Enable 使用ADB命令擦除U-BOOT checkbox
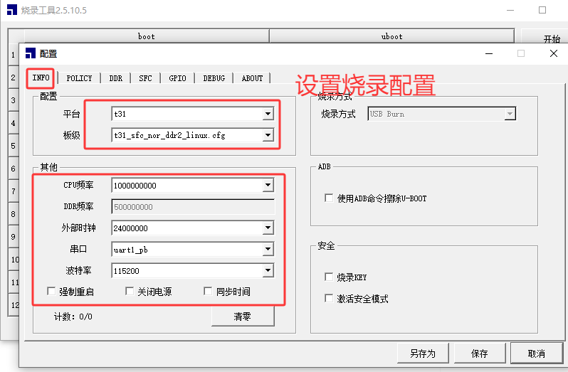 (329, 198)
